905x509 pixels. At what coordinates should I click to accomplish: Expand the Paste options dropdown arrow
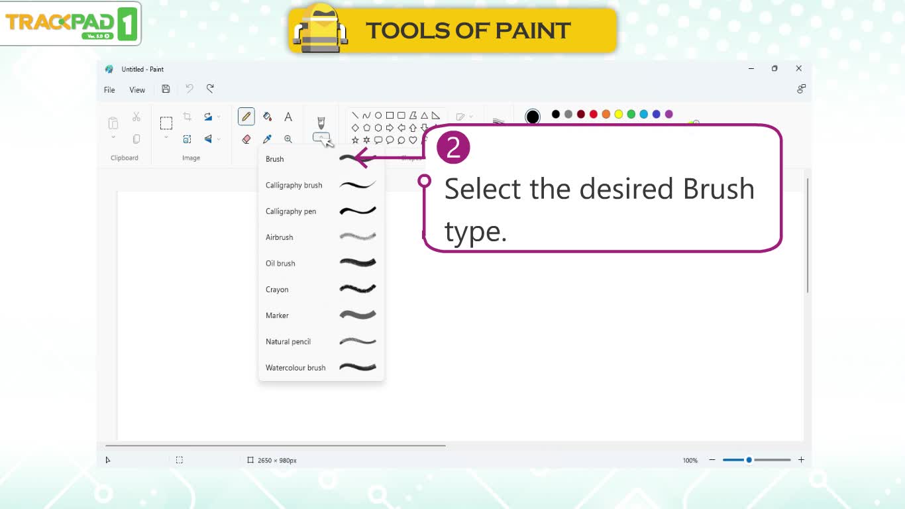(113, 137)
